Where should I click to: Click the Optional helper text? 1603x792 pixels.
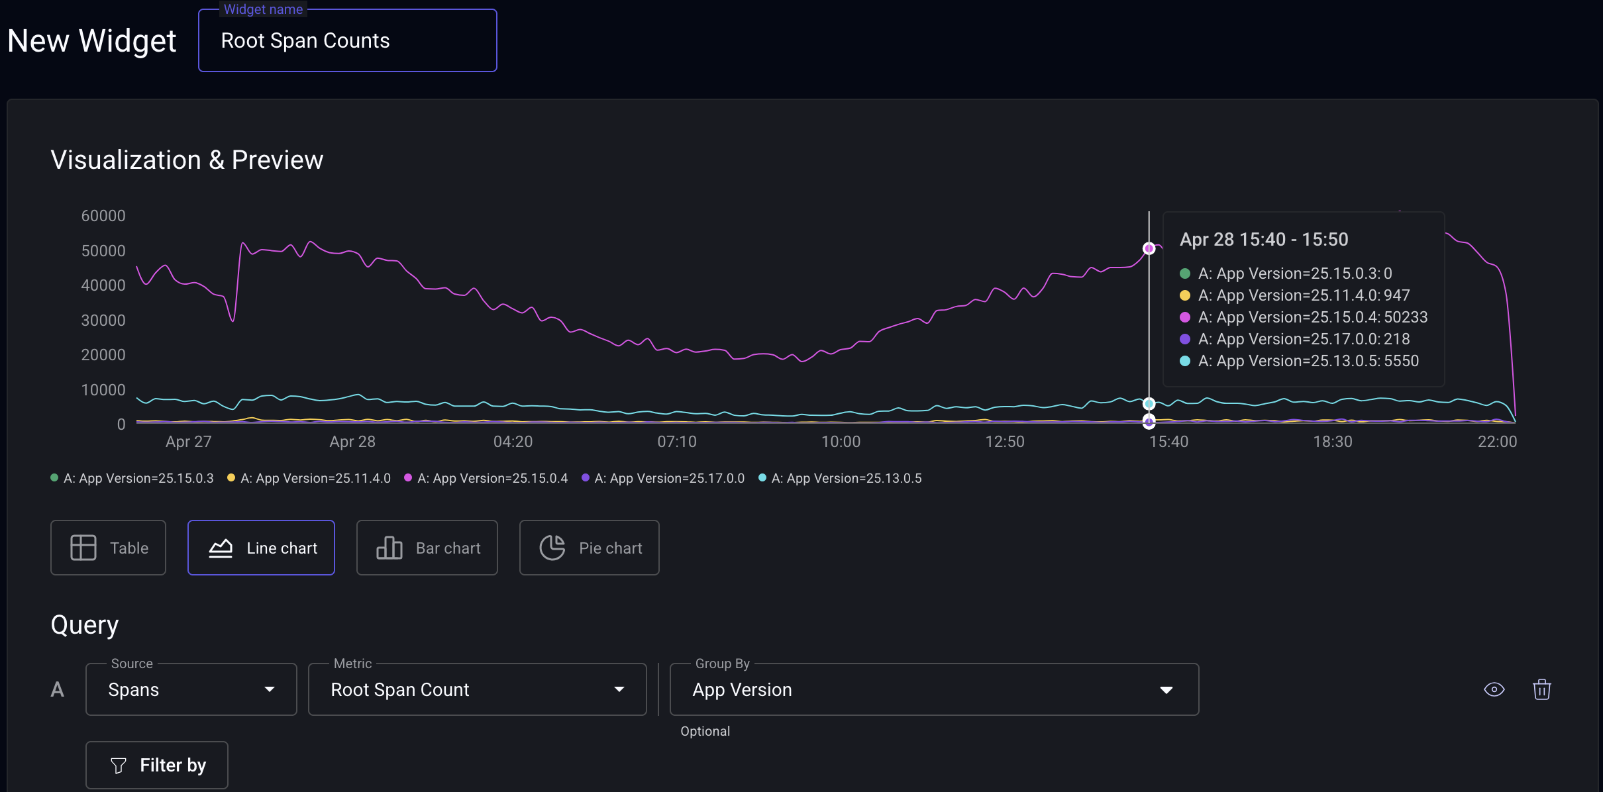[705, 731]
